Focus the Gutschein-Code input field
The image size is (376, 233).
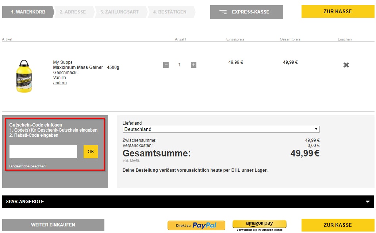pos(43,151)
